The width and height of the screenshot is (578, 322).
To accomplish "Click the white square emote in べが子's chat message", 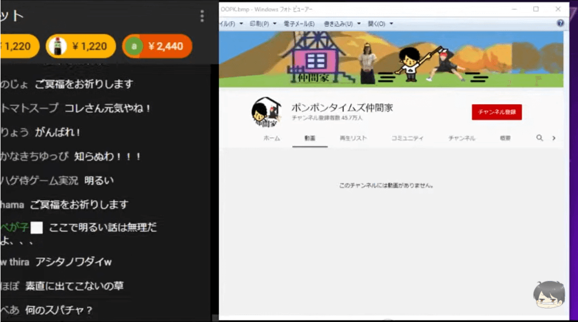I will (37, 227).
